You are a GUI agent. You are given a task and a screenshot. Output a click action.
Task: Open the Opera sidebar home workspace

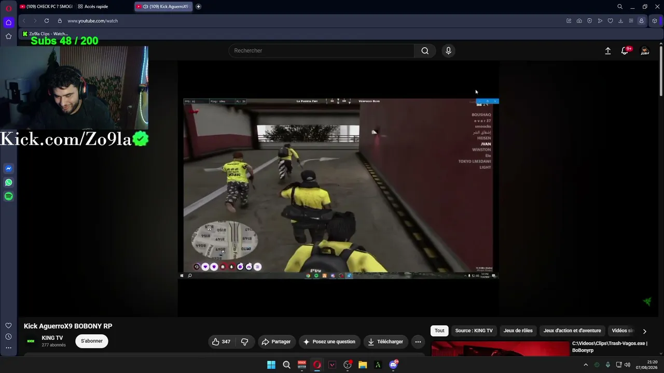(8, 22)
